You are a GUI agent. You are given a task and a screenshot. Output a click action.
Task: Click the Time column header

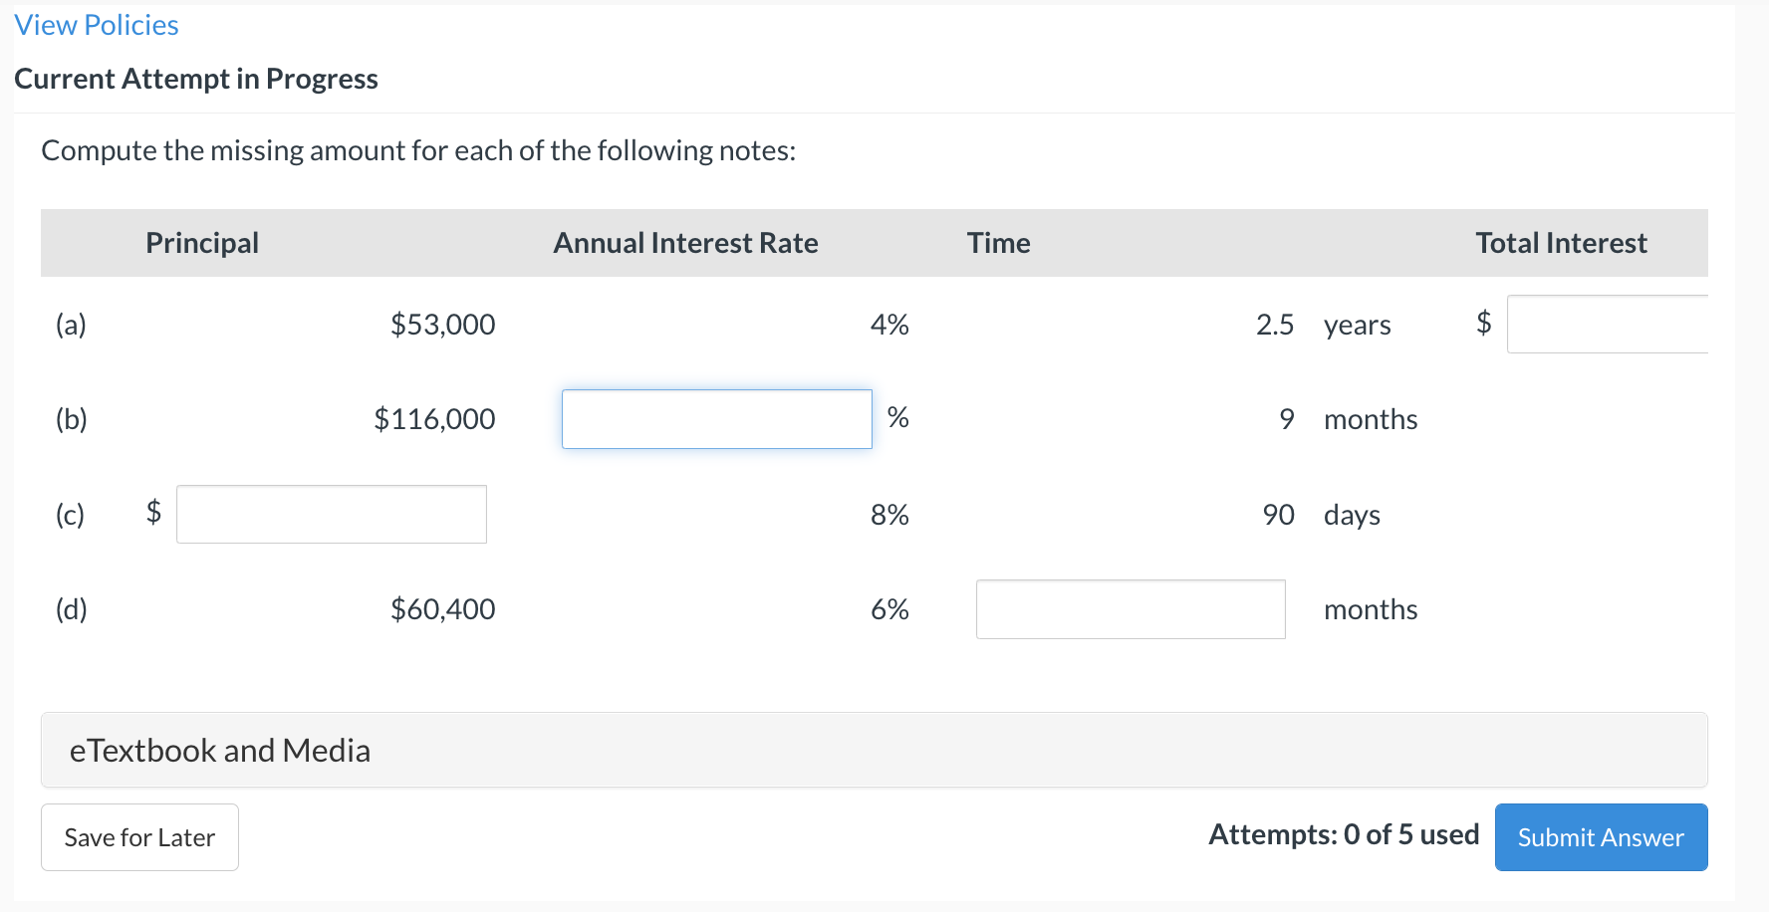(998, 243)
